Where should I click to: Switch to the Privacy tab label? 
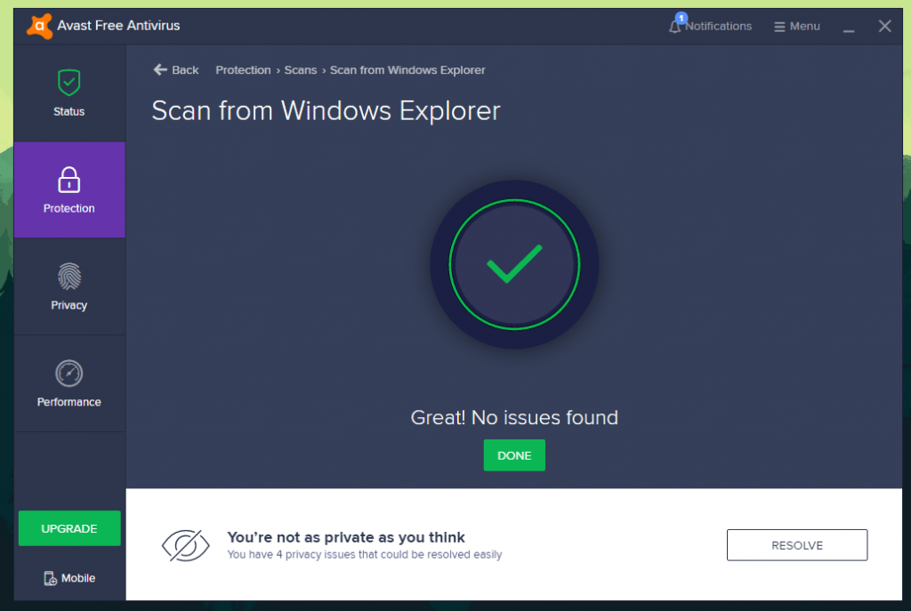click(69, 306)
